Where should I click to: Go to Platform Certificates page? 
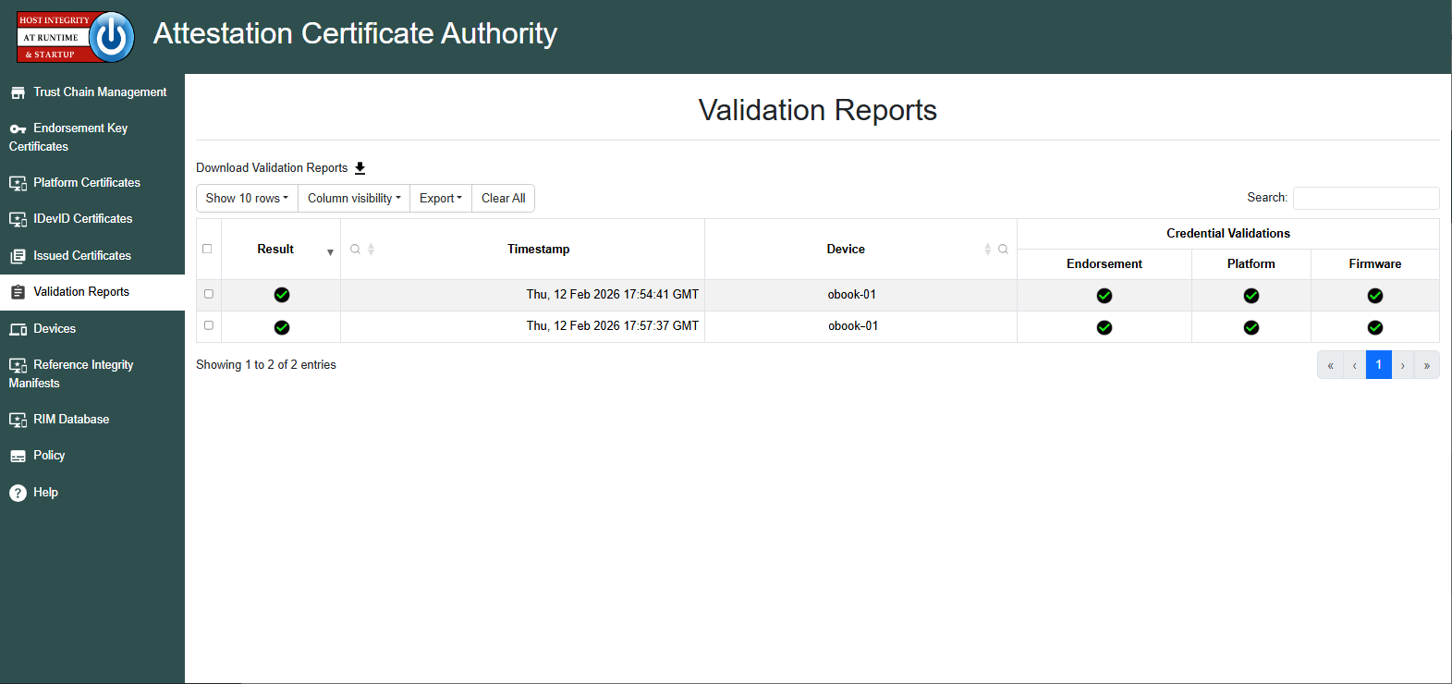(x=87, y=183)
